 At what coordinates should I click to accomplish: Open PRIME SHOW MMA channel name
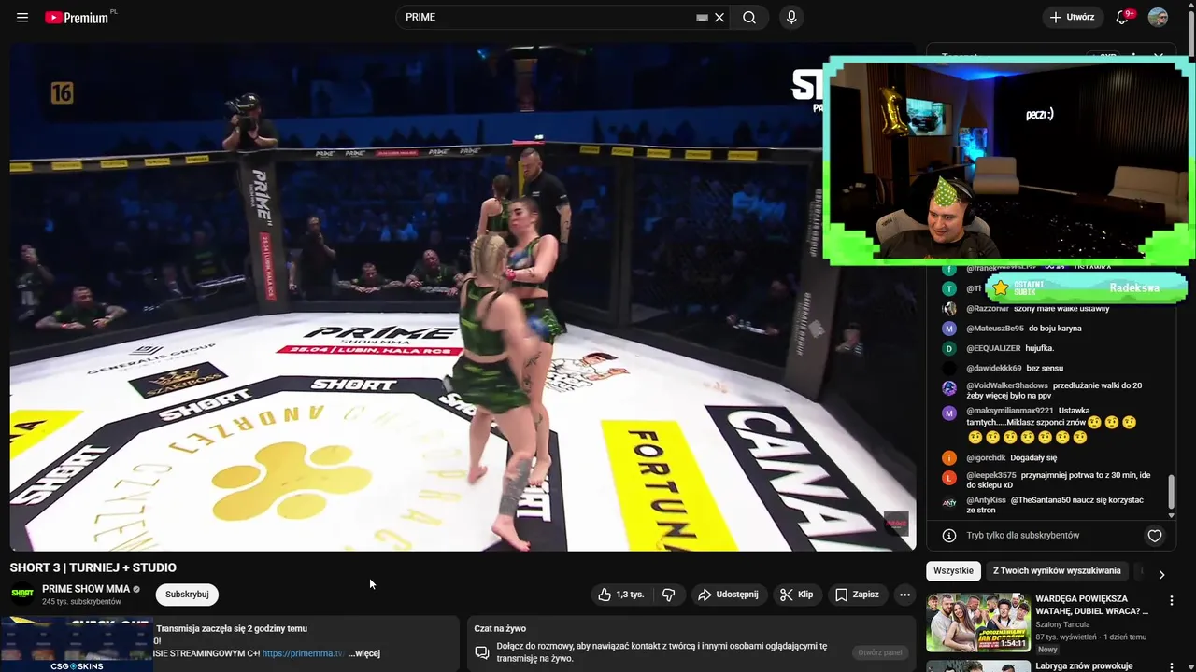tap(86, 589)
